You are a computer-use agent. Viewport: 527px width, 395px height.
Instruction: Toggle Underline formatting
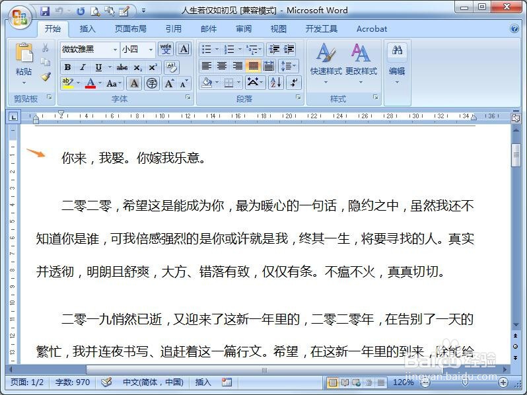click(98, 67)
